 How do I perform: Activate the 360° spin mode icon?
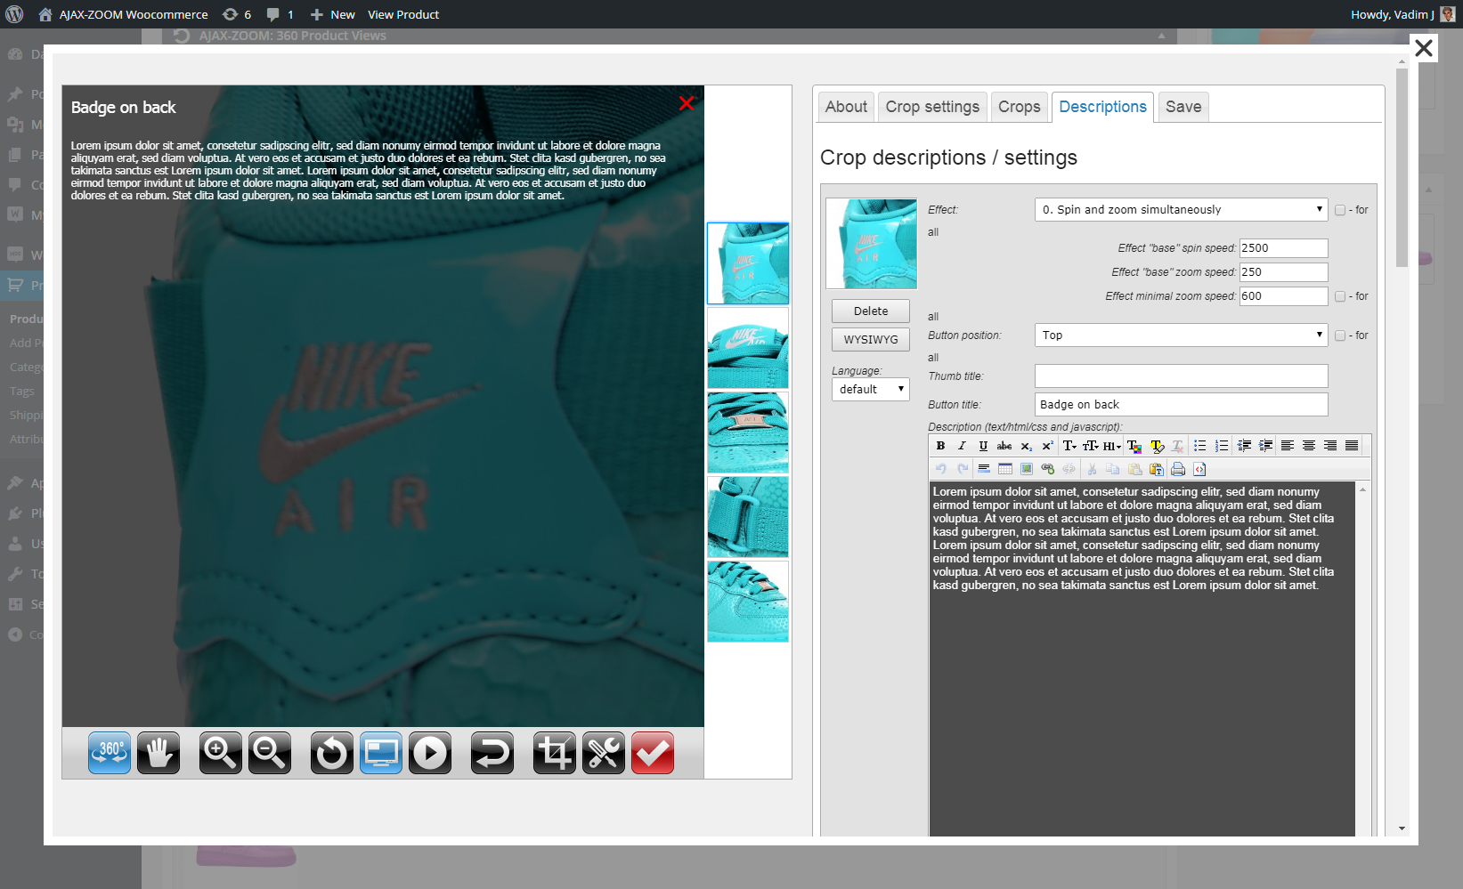[110, 753]
